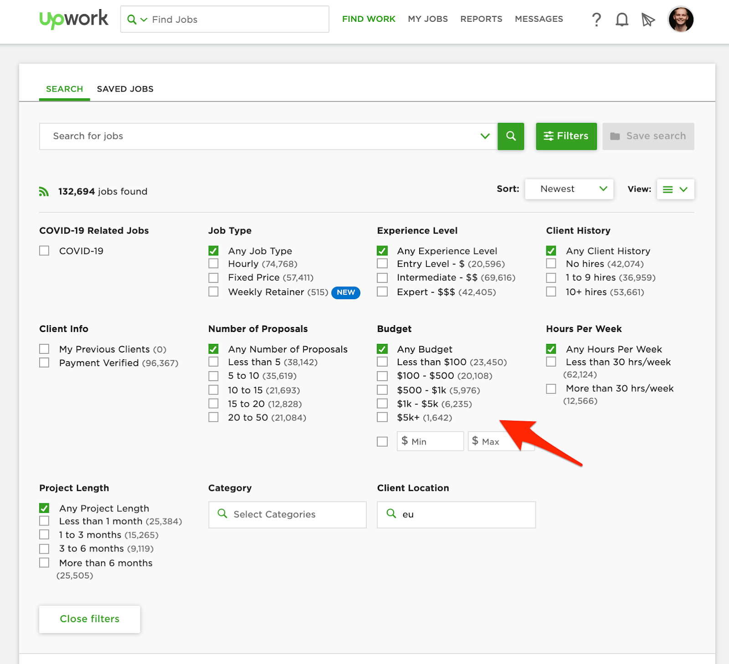Uncheck Any Job Type
The width and height of the screenshot is (729, 664).
pyautogui.click(x=213, y=251)
